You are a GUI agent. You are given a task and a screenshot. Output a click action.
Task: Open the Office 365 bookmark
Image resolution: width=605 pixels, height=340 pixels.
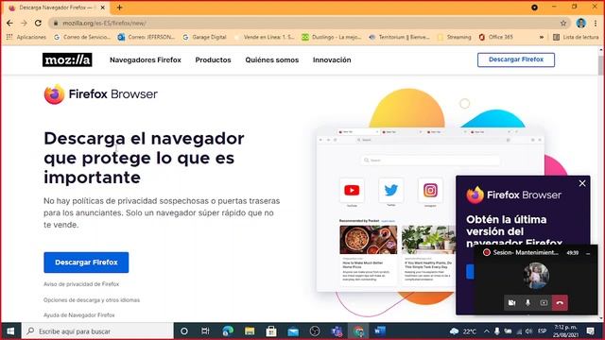[495, 37]
